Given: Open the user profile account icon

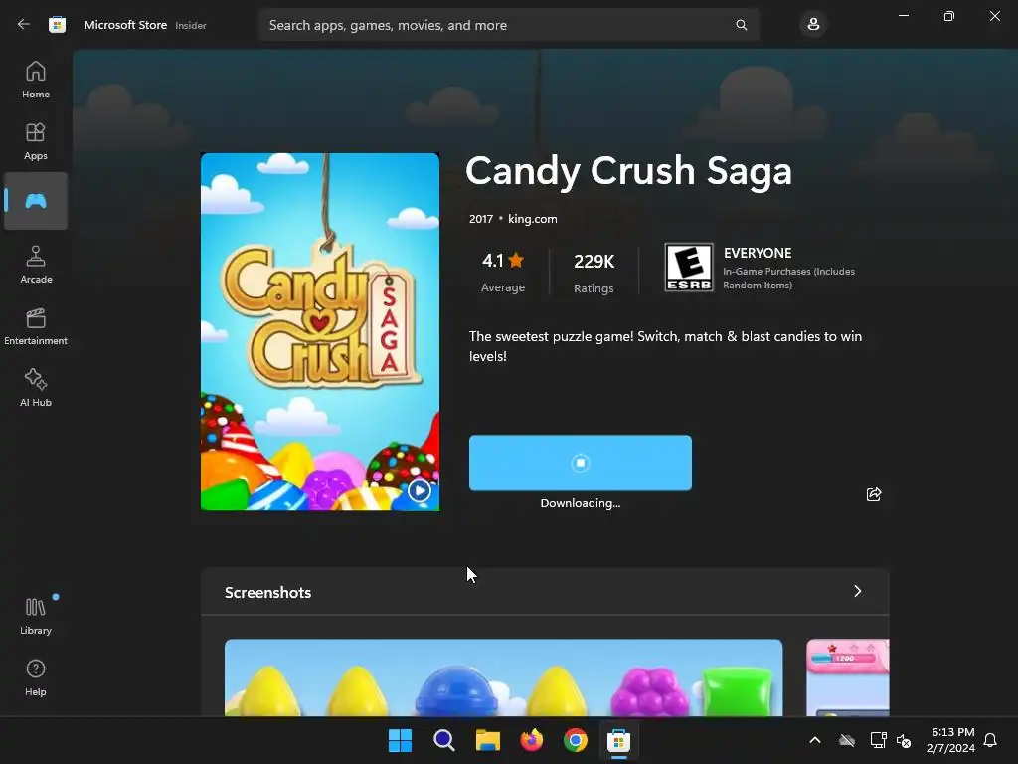Looking at the screenshot, I should tap(813, 25).
